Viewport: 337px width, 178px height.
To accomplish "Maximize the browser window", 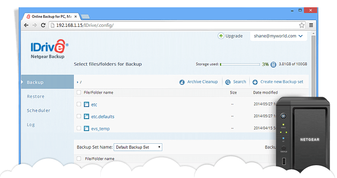I will pos(300,10).
